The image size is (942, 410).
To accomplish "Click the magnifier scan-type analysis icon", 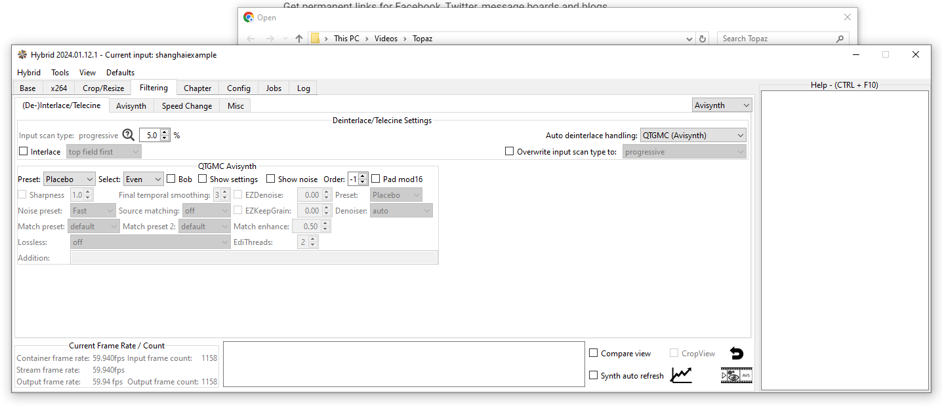I will click(129, 136).
